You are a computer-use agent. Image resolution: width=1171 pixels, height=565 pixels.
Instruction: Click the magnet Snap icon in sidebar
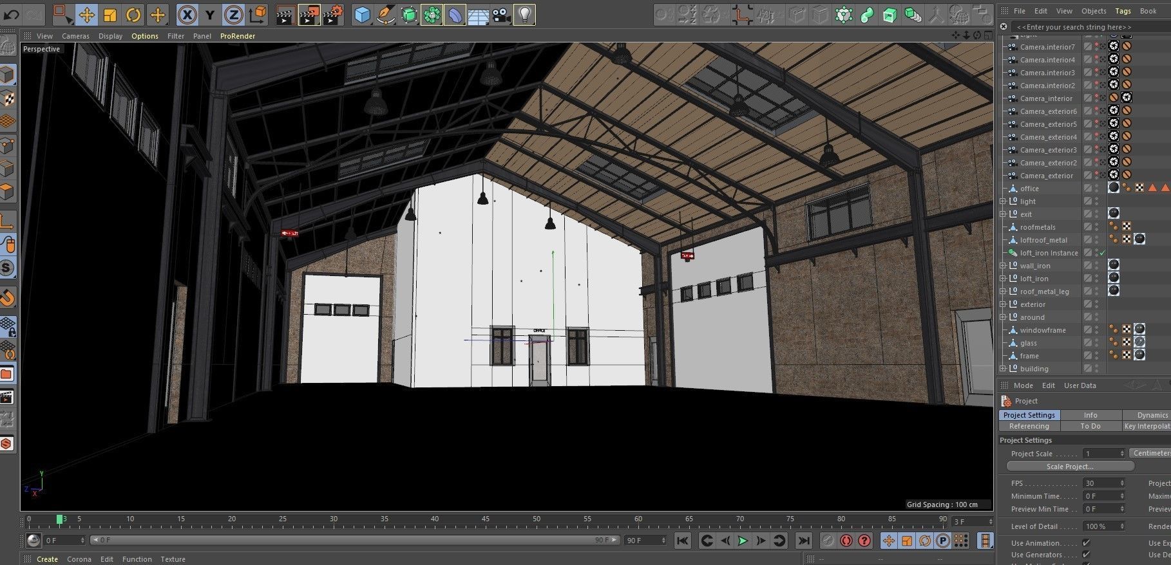7,298
